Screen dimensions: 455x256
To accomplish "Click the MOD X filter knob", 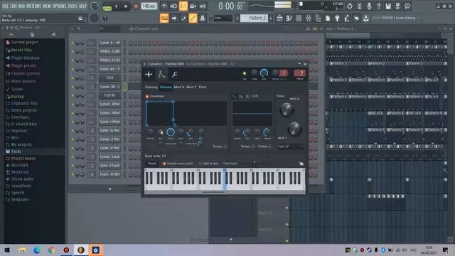I will coord(287,110).
